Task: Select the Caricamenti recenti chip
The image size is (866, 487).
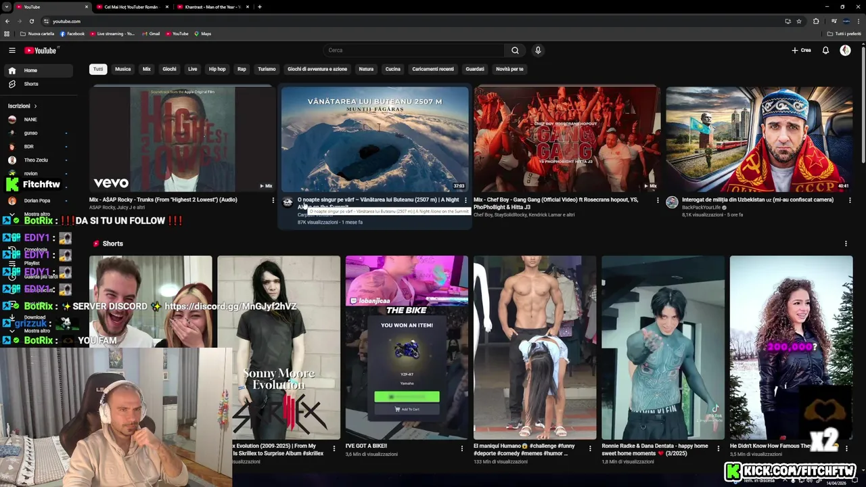Action: tap(433, 69)
